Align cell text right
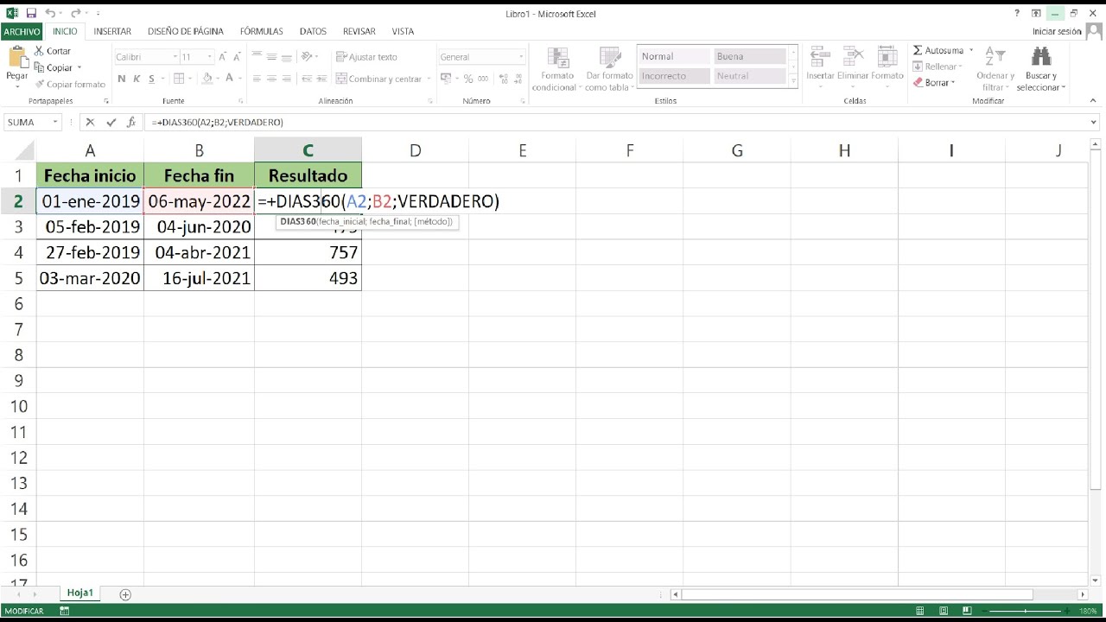 tap(287, 79)
